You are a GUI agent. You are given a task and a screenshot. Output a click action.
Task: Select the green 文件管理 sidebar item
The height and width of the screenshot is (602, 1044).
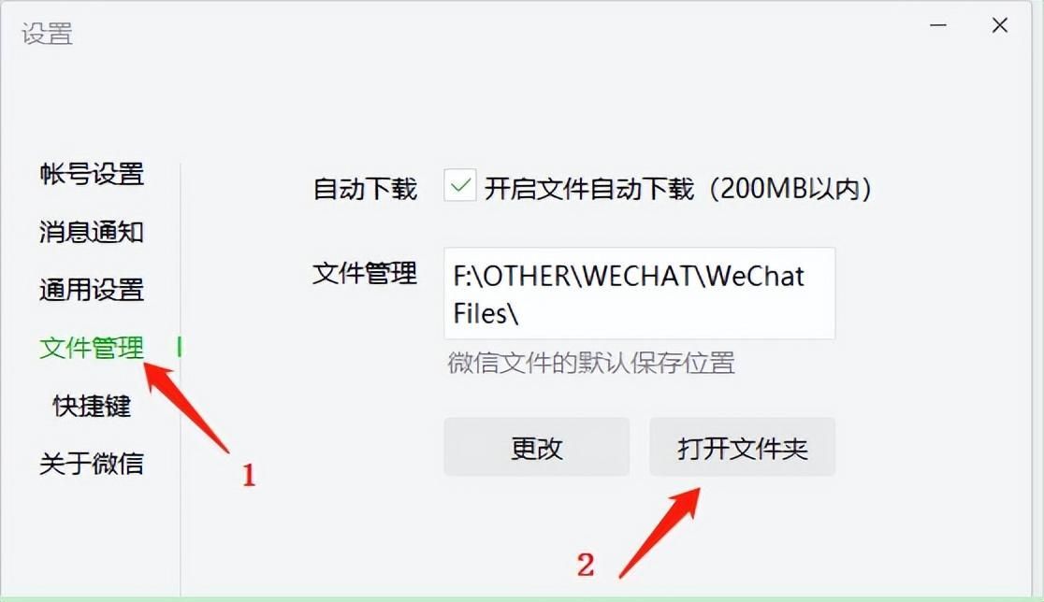coord(92,348)
